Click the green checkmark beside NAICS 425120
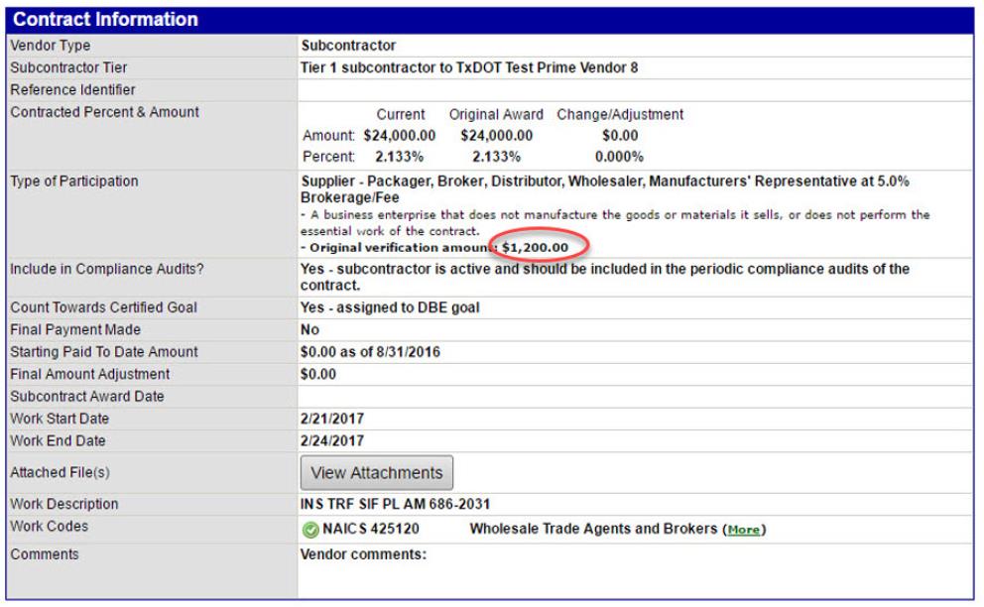The image size is (984, 607). pos(308,529)
